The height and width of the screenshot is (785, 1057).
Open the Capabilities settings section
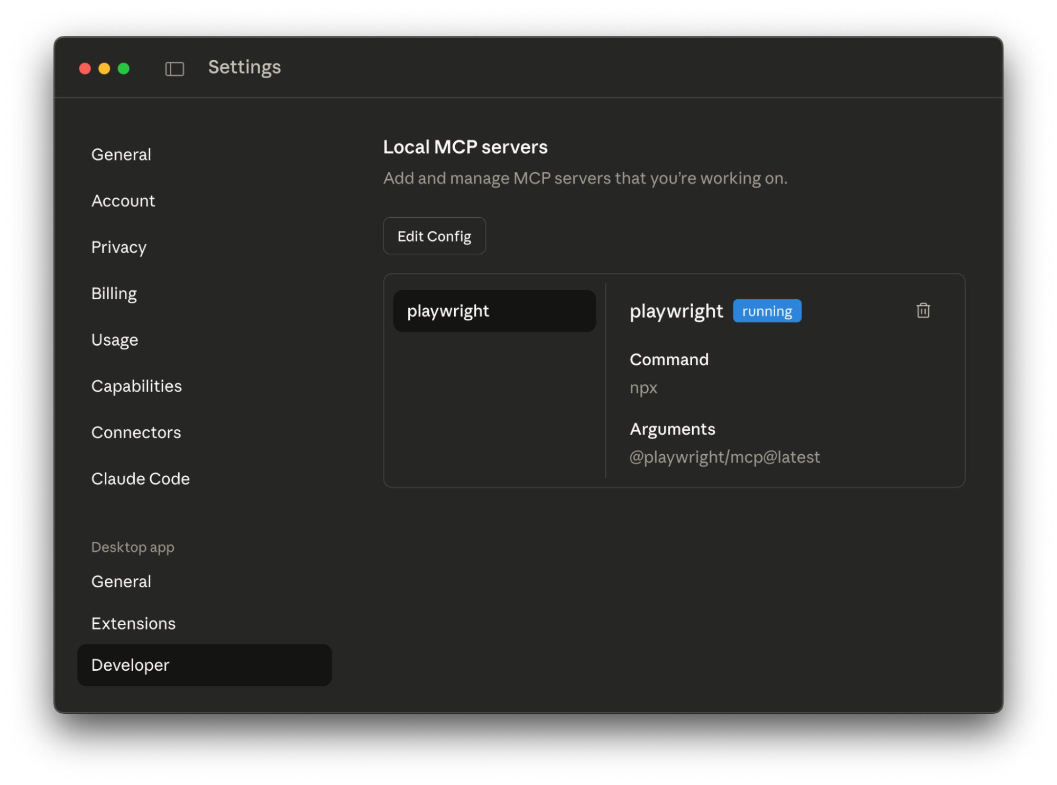point(136,386)
